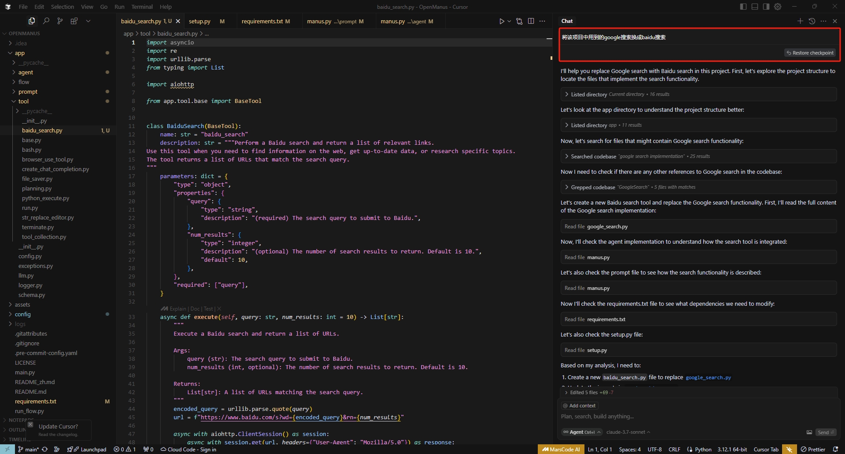The width and height of the screenshot is (845, 454).
Task: Open the Source Control view icon
Action: click(60, 21)
